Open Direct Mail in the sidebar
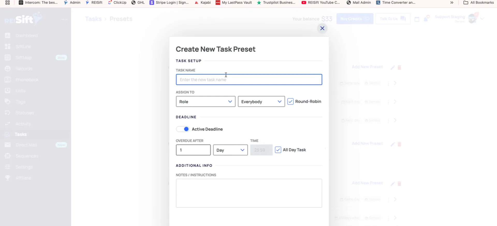The image size is (497, 226). [x=26, y=145]
